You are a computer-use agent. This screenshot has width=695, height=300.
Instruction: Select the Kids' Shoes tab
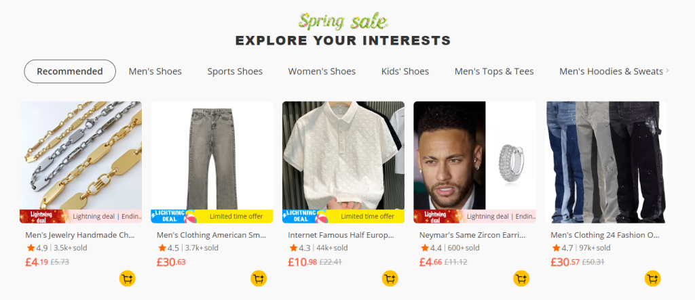pos(405,71)
